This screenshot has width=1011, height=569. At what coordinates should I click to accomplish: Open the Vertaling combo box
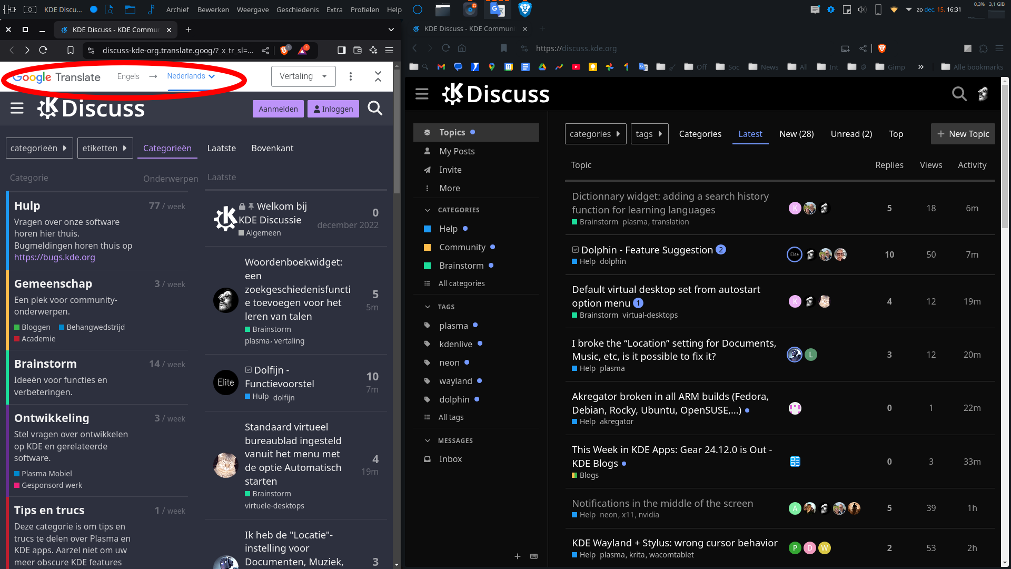tap(303, 76)
